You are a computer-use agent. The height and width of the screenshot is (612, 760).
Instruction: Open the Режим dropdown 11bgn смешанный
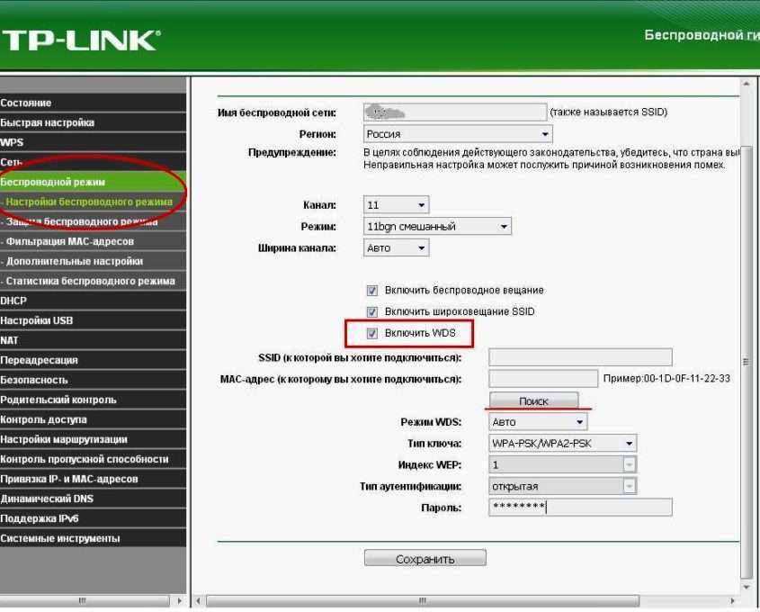pos(437,227)
